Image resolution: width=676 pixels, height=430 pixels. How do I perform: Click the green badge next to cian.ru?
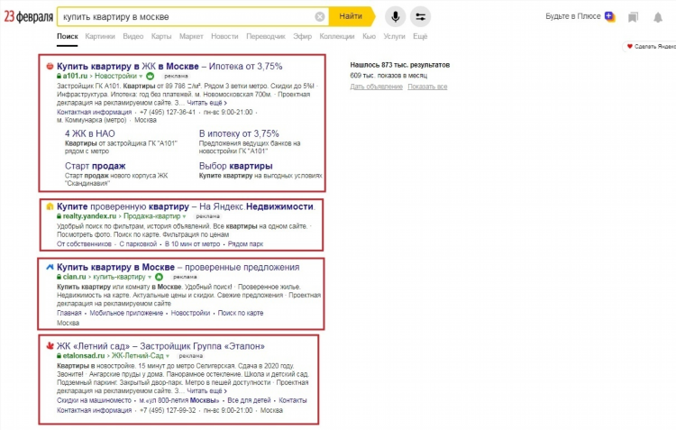coord(159,277)
